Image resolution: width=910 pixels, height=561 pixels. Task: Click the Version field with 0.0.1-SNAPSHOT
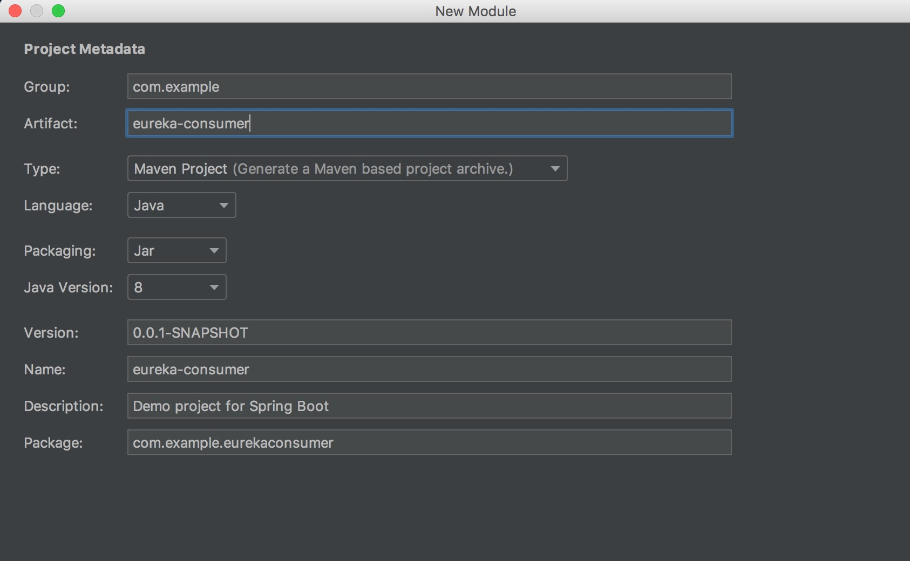click(429, 332)
